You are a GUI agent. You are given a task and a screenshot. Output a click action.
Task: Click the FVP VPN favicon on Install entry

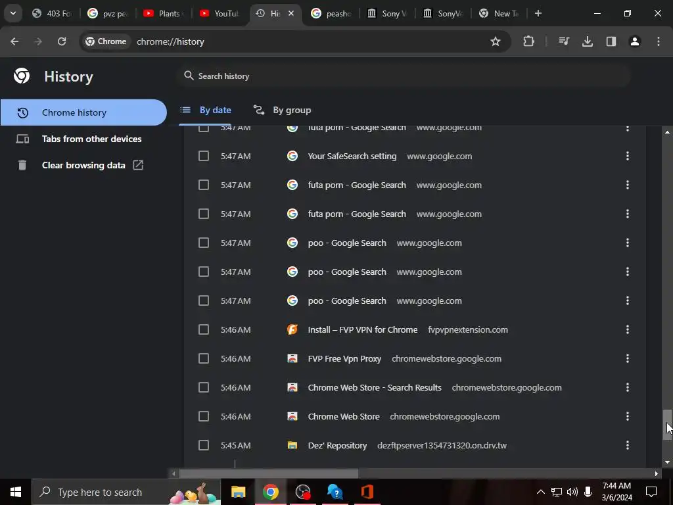click(292, 329)
